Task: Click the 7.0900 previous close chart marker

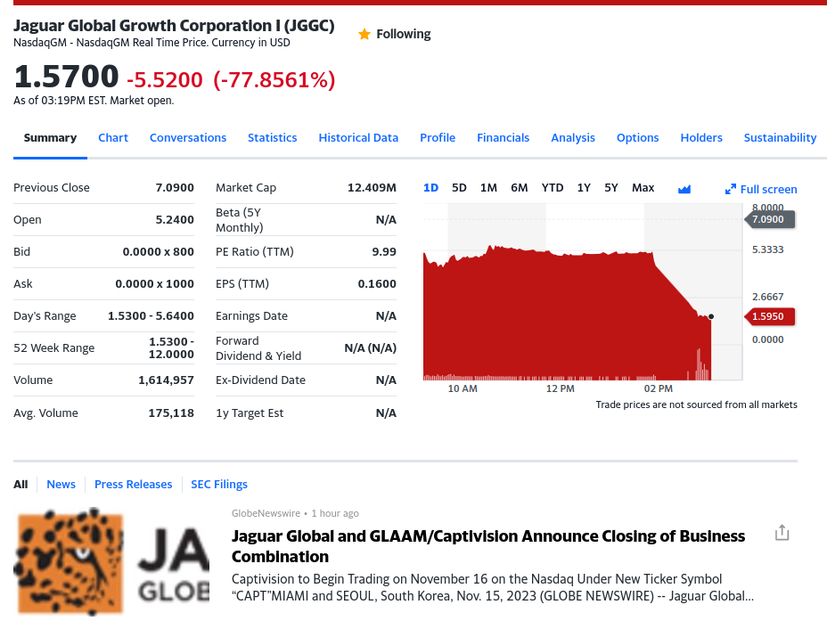Action: click(769, 219)
